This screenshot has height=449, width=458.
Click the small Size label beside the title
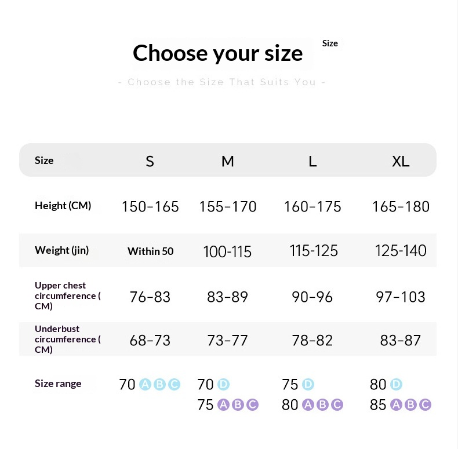tap(330, 43)
